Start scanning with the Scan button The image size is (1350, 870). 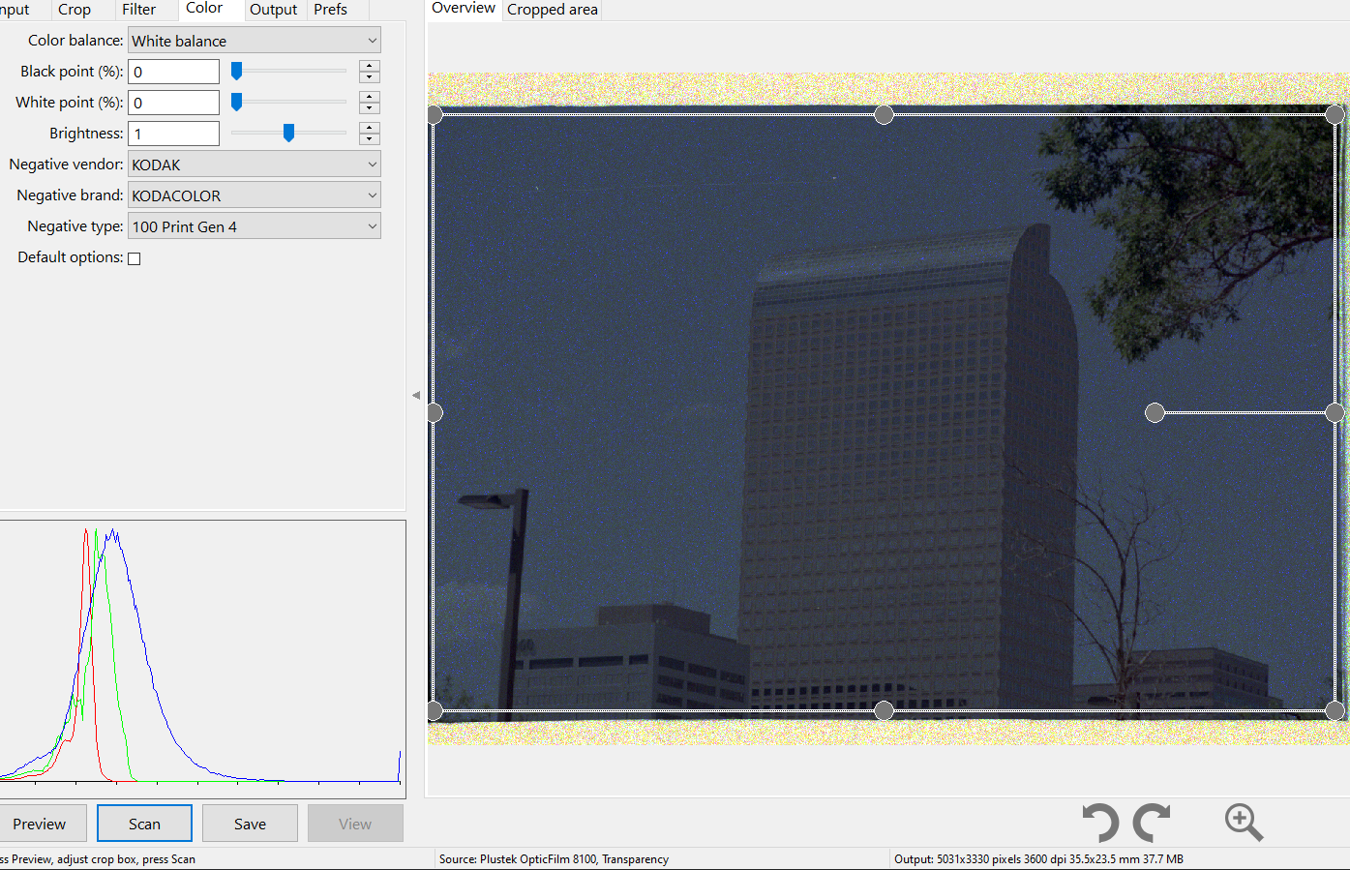[144, 824]
